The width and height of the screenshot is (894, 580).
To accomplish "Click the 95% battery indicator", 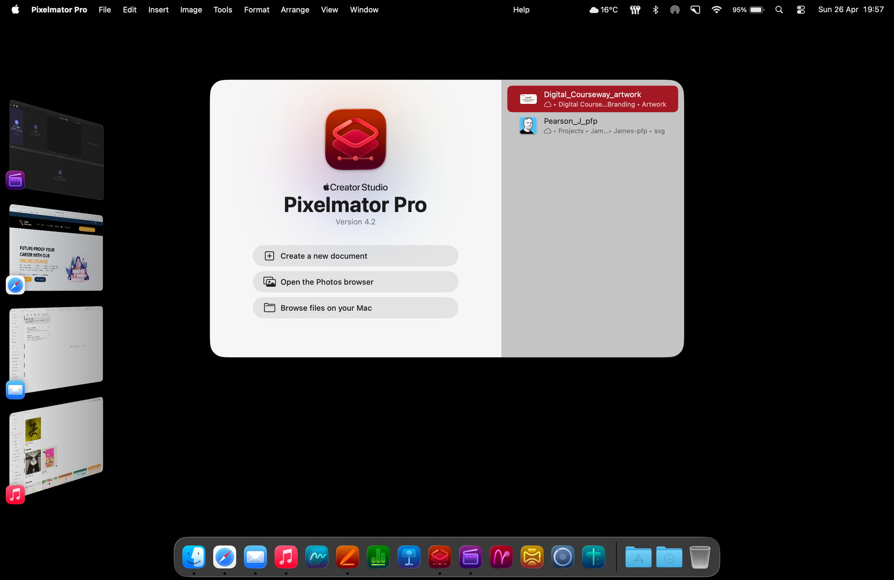I will click(x=748, y=9).
